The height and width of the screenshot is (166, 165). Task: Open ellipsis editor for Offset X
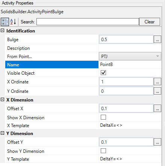157,108
